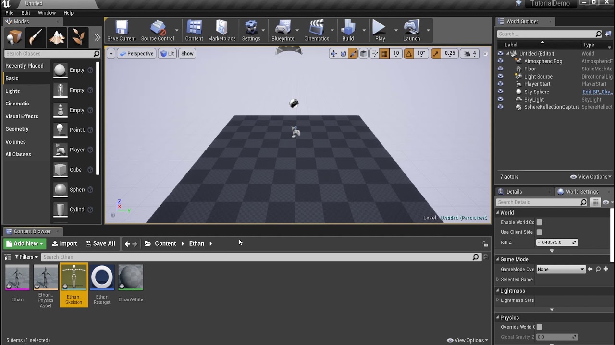Select the Landscape mode icon

pyautogui.click(x=57, y=37)
